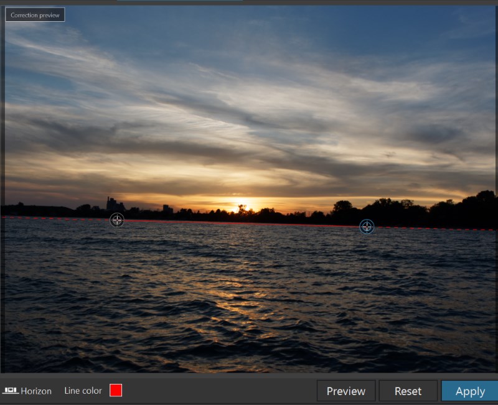Viewport: 498px width, 405px height.
Task: Click the right horizon line handle
Action: tap(367, 226)
